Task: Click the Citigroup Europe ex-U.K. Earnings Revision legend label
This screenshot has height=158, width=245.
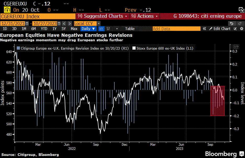Action: click(75, 48)
